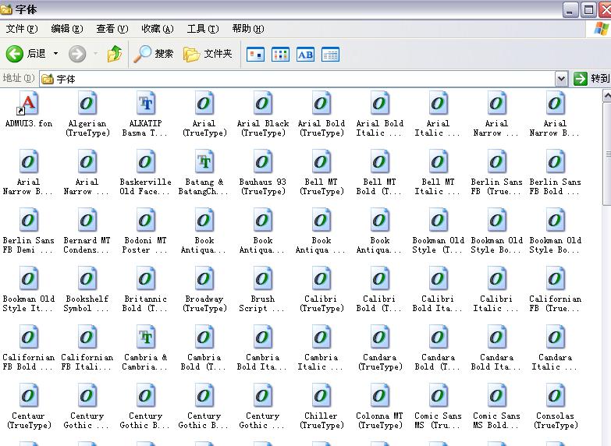
Task: Click the Forward arrow button
Action: tap(77, 54)
